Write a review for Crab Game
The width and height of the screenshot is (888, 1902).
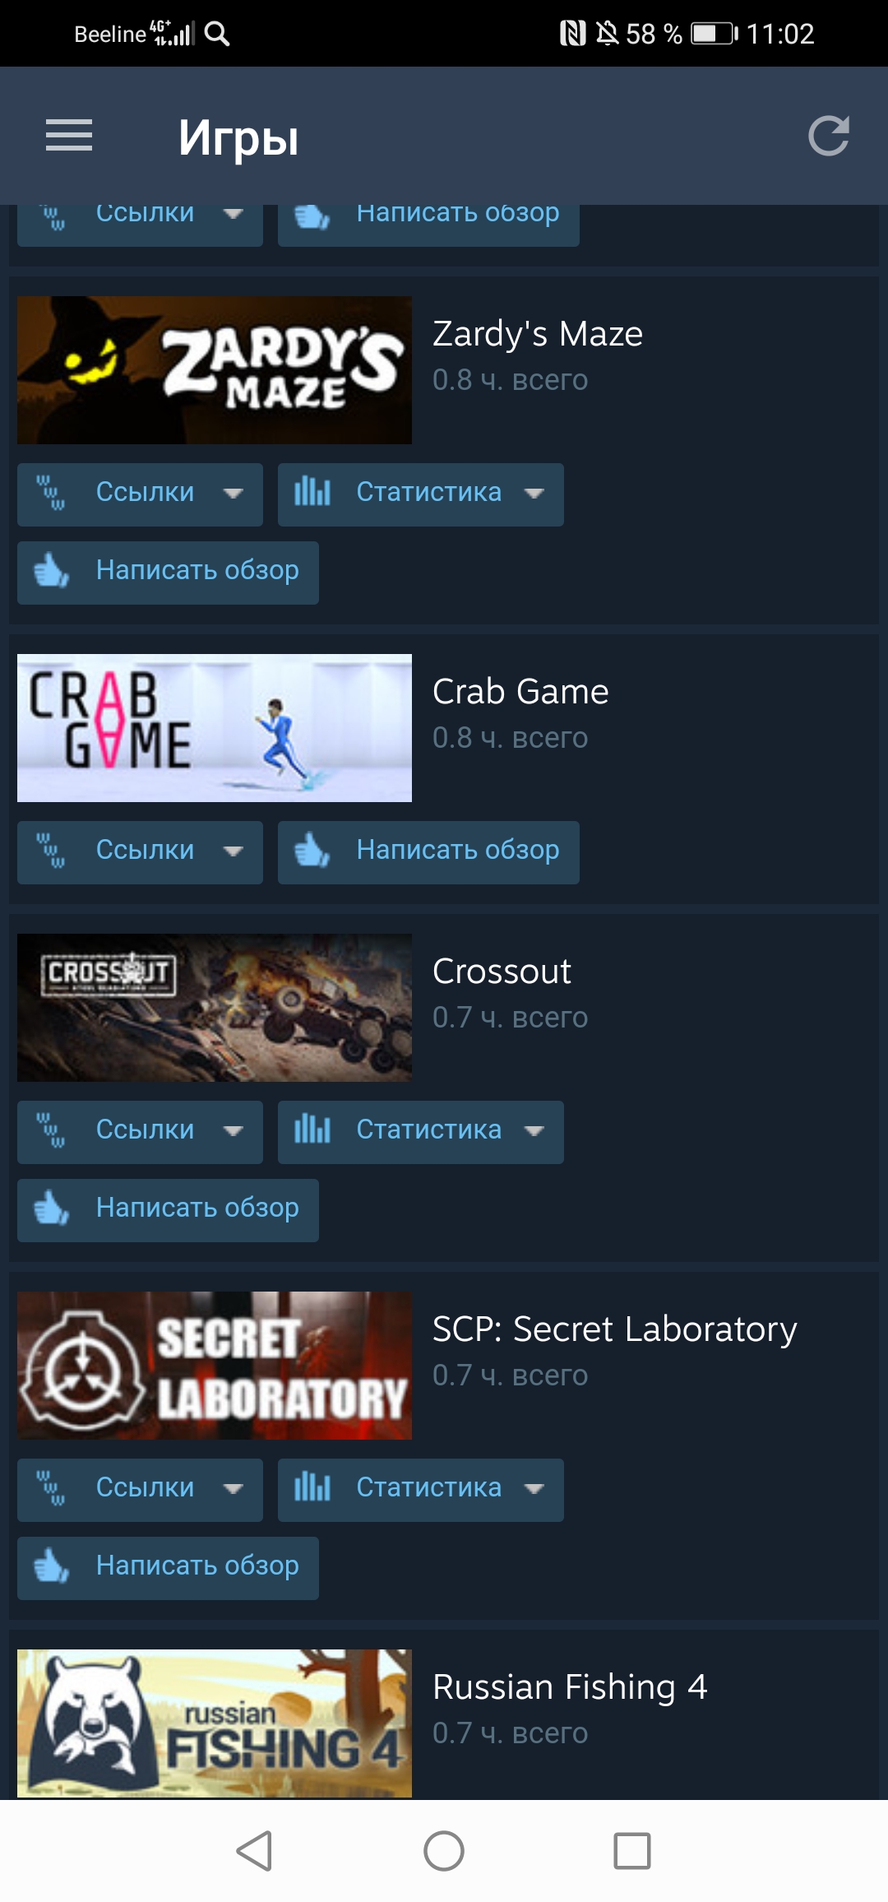(x=428, y=852)
